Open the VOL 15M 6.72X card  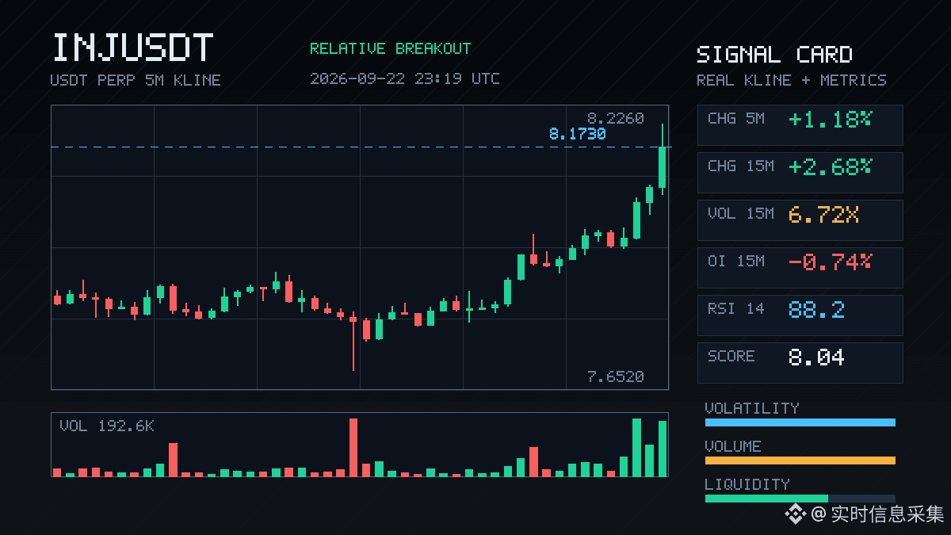(x=800, y=220)
